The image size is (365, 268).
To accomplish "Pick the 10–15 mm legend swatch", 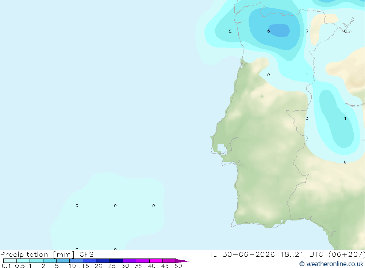I will click(x=76, y=261).
